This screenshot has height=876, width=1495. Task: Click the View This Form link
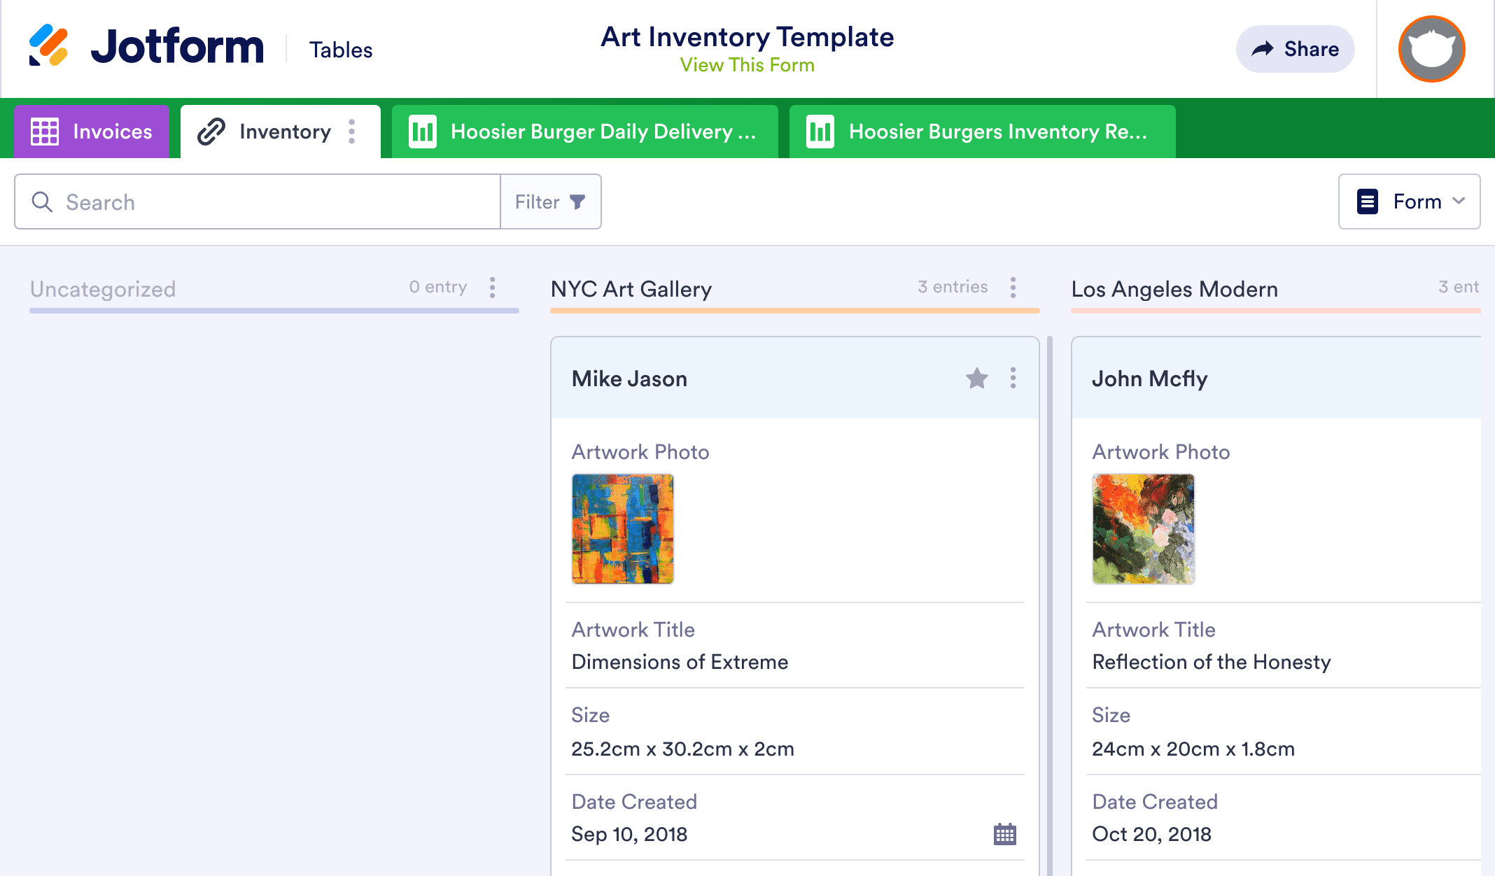pos(747,65)
